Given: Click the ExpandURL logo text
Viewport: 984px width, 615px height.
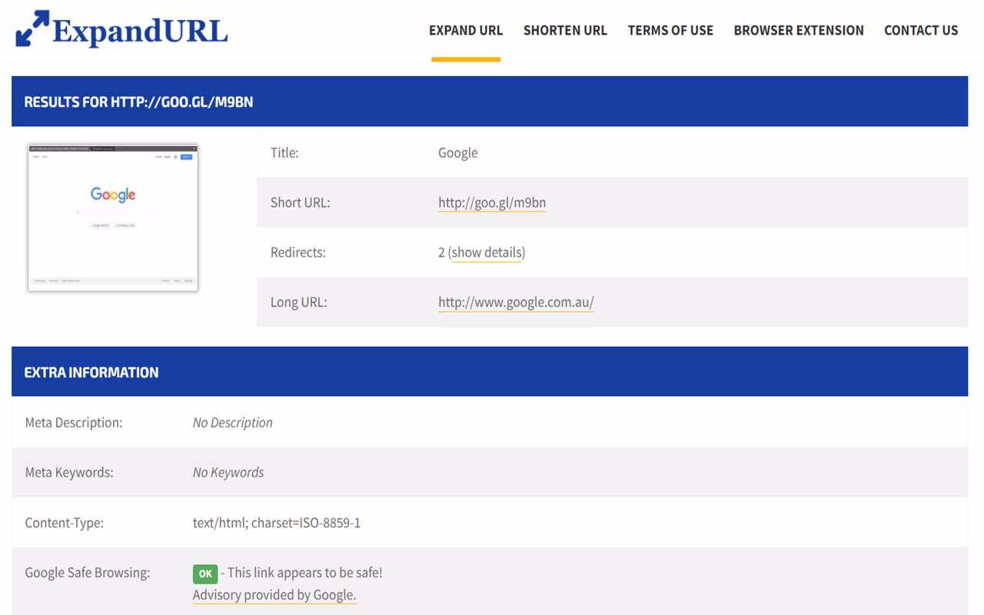Looking at the screenshot, I should pos(140,31).
